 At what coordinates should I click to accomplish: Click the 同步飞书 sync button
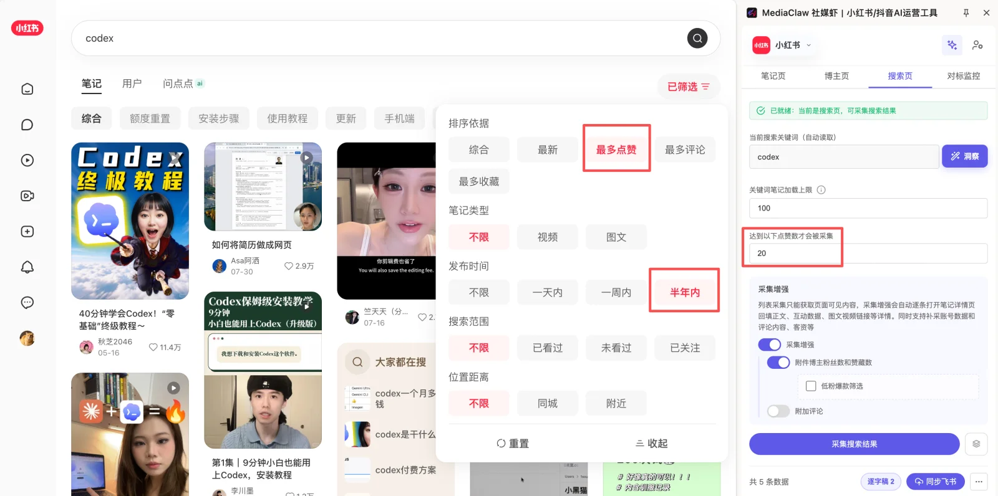click(935, 481)
